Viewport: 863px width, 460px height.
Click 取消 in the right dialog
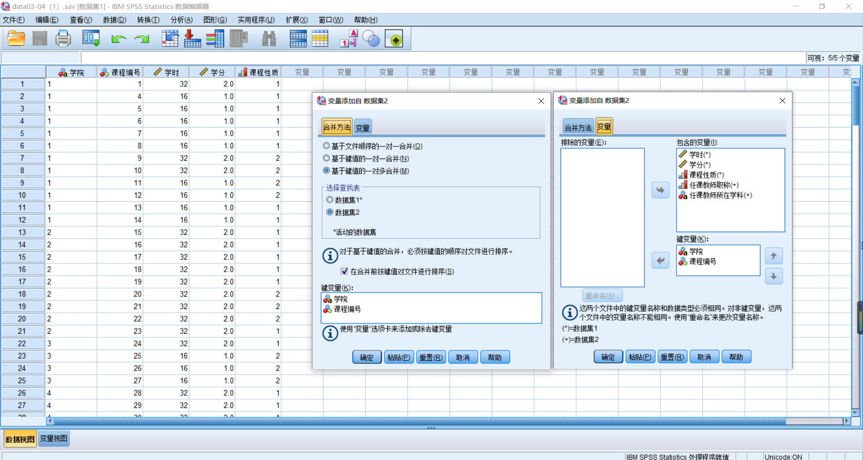pyautogui.click(x=704, y=357)
